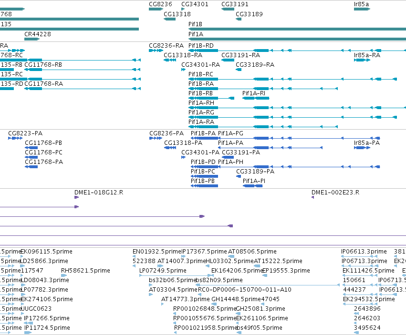The image size is (406, 335).
Task: Select the CG11768-RB transcript label
Action: coord(43,65)
